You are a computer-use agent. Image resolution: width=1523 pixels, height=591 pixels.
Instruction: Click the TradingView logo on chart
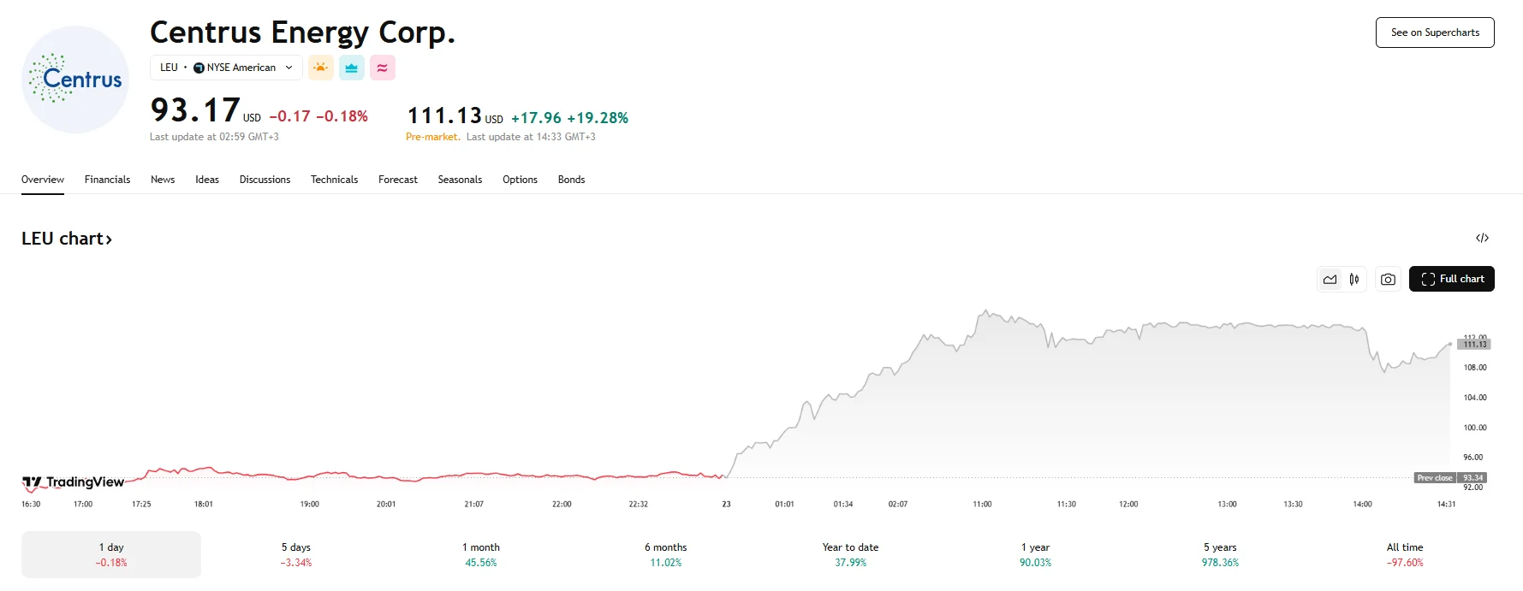point(74,482)
